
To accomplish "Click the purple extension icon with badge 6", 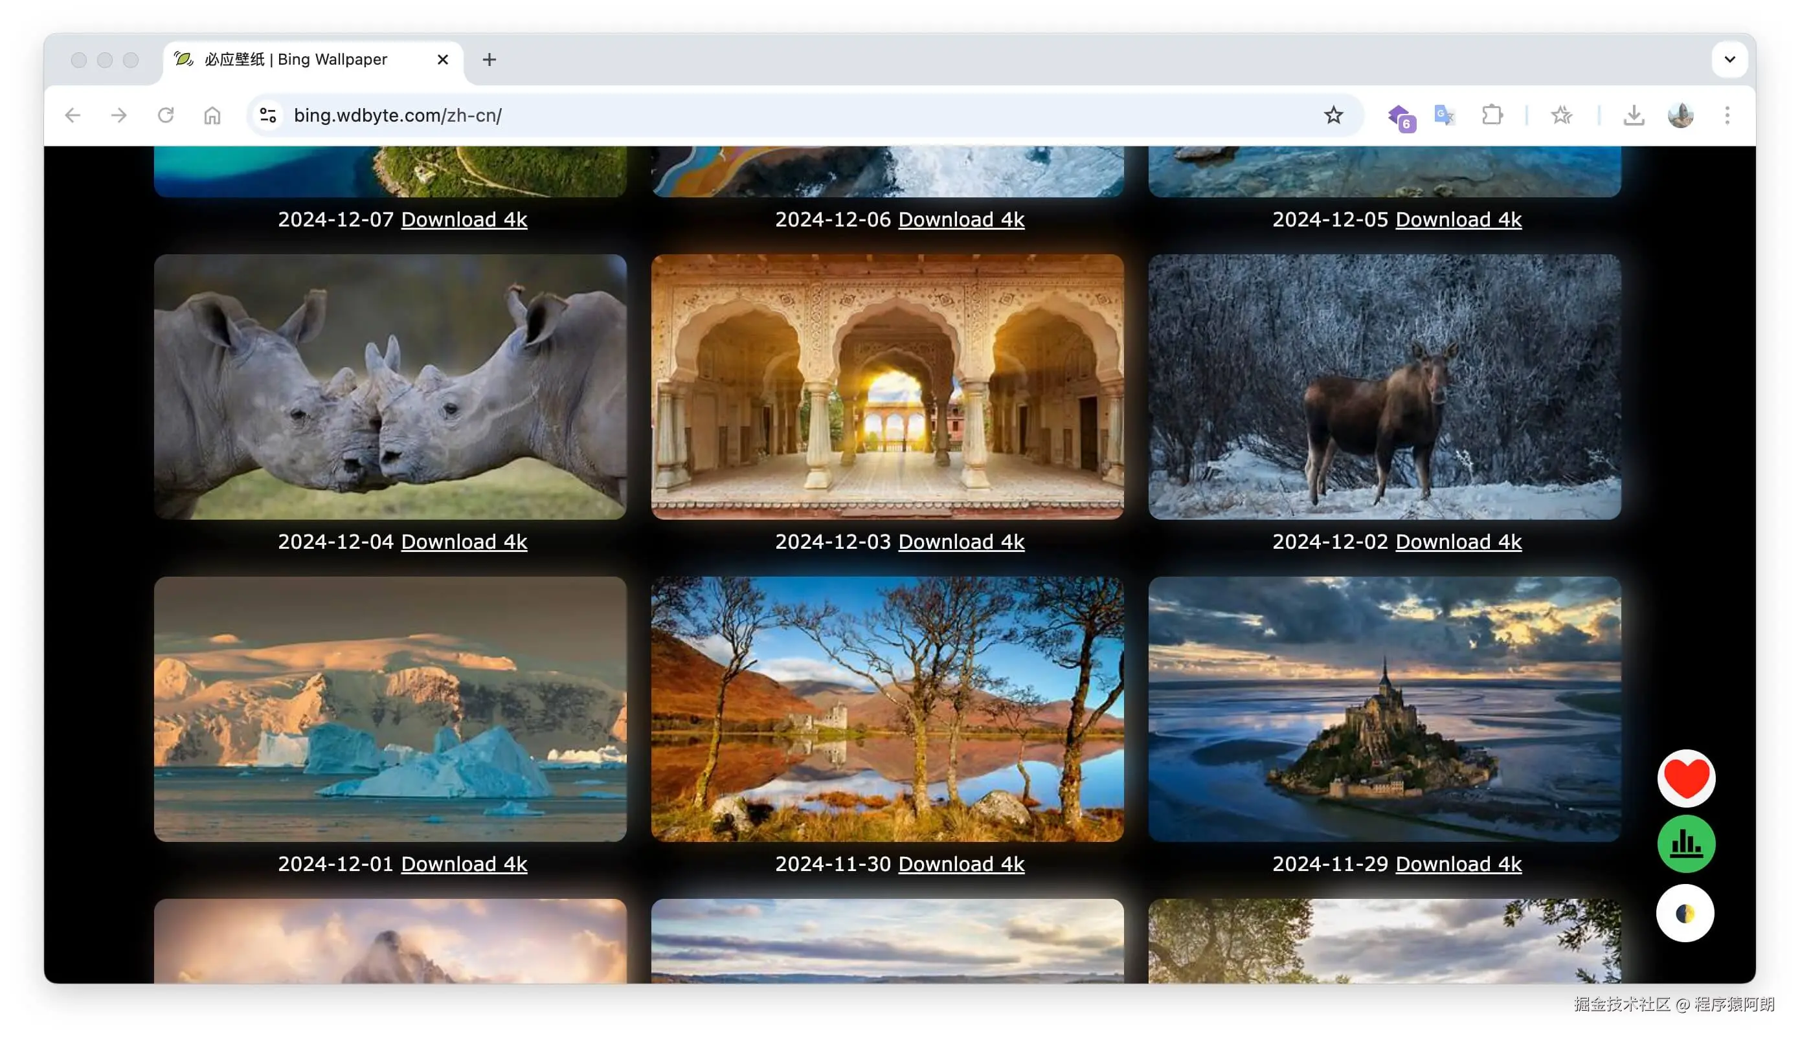I will pos(1401,116).
